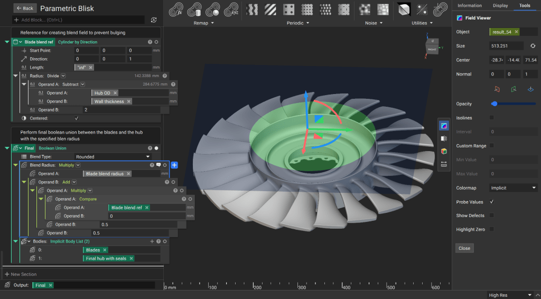Click the blue plane orientation icon
The image size is (541, 299).
[530, 89]
